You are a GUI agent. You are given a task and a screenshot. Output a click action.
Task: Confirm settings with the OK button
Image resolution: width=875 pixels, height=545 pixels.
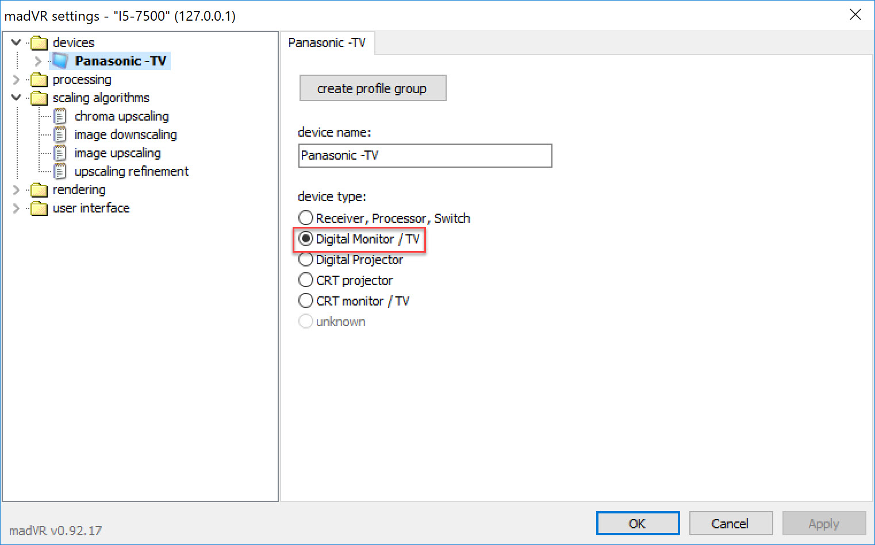[638, 524]
